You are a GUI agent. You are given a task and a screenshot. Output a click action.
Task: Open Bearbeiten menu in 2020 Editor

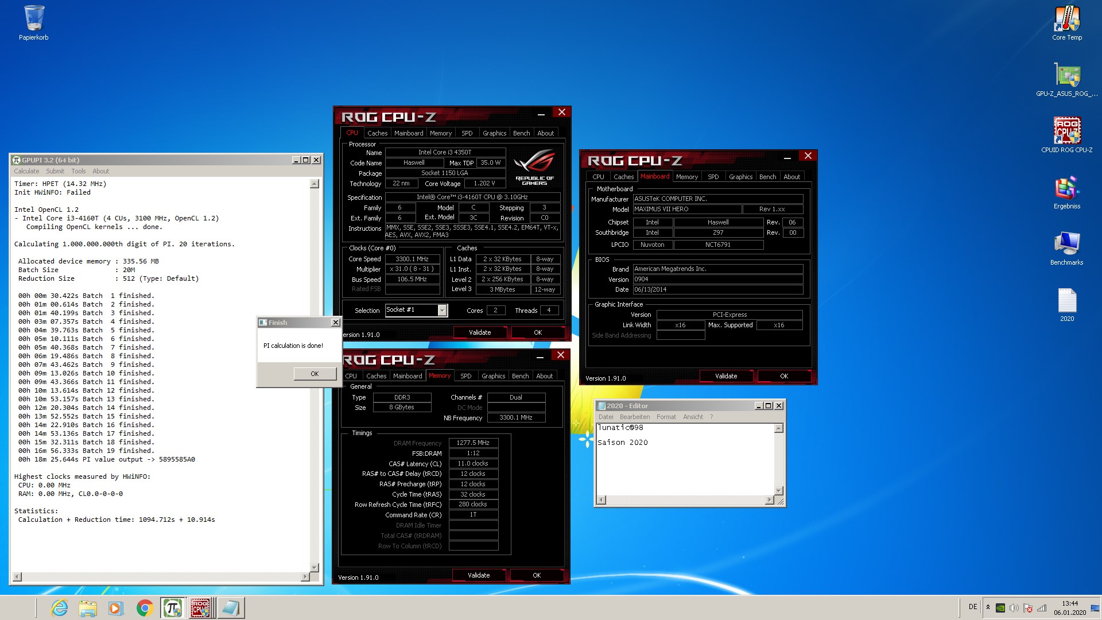[635, 417]
